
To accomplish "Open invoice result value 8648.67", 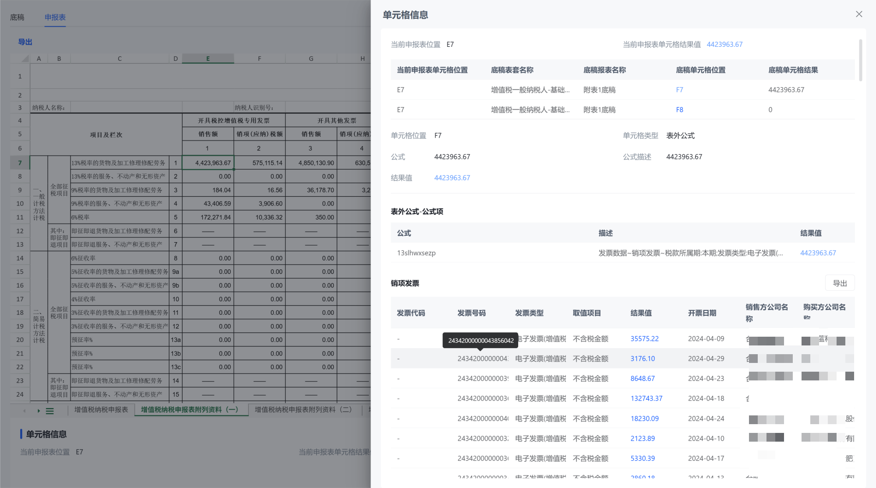I will click(x=643, y=378).
